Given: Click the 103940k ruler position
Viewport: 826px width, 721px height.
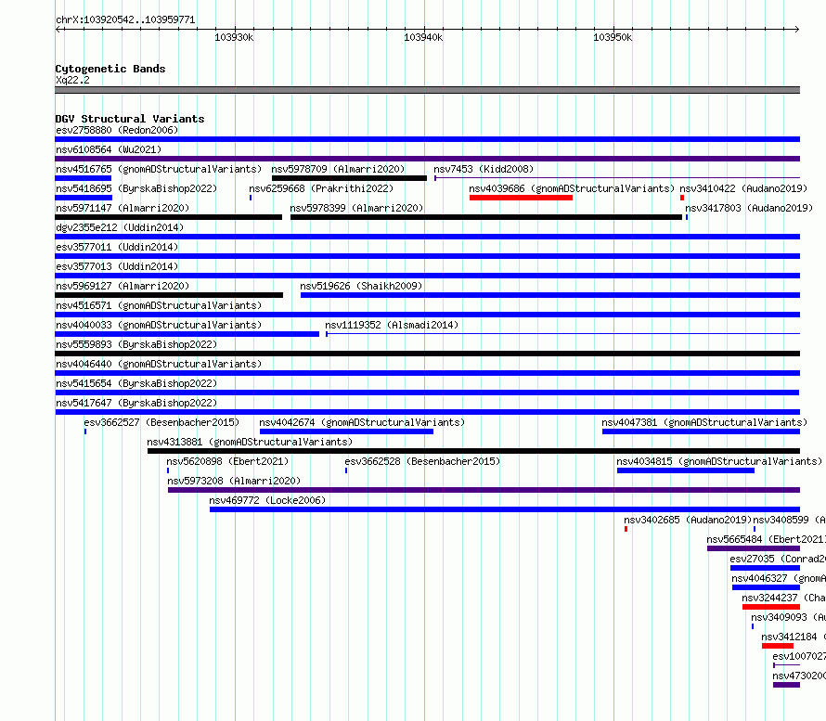Looking at the screenshot, I should [423, 37].
